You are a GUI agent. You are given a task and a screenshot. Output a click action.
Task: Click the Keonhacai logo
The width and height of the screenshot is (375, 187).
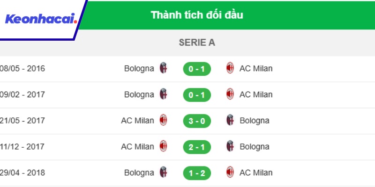(40, 19)
